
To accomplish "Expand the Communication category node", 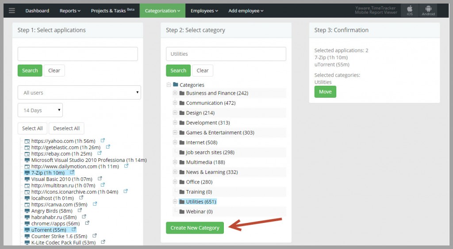I will click(x=175, y=103).
